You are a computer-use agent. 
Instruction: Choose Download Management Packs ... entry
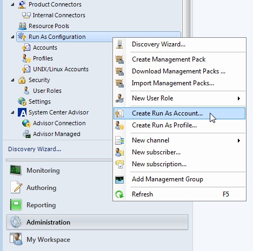(179, 71)
